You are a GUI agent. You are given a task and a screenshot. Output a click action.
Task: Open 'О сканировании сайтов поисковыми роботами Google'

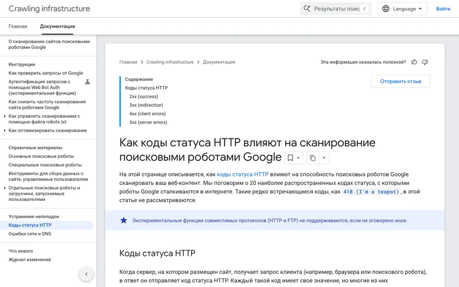tap(49, 44)
